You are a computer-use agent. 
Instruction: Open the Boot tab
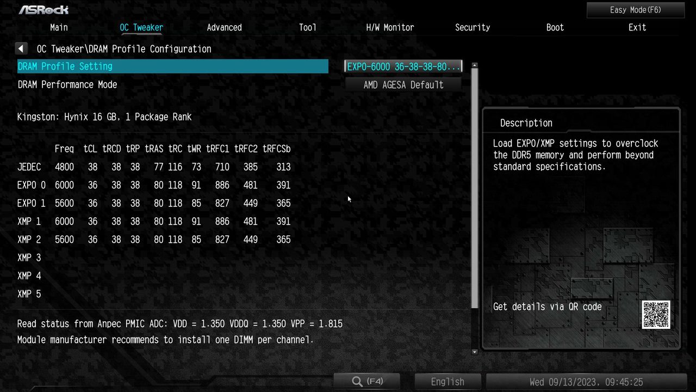coord(555,27)
